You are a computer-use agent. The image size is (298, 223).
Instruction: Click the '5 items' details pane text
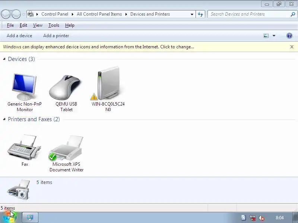pos(44,182)
